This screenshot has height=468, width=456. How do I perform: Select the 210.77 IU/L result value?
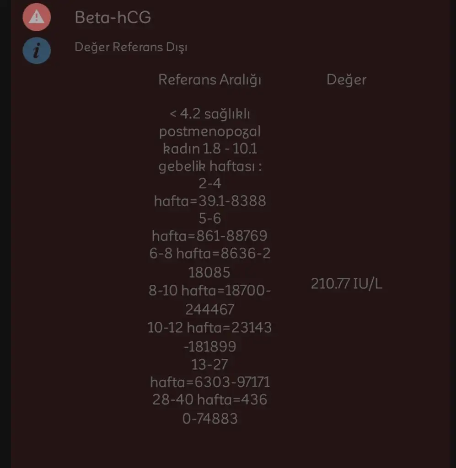347,284
